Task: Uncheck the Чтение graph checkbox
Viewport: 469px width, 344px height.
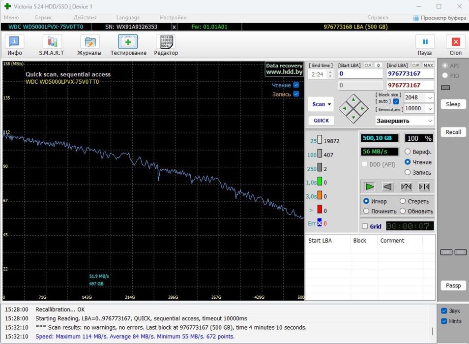Action: [x=296, y=85]
